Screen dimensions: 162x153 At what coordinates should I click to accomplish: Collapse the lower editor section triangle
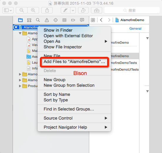pyautogui.click(x=147, y=91)
